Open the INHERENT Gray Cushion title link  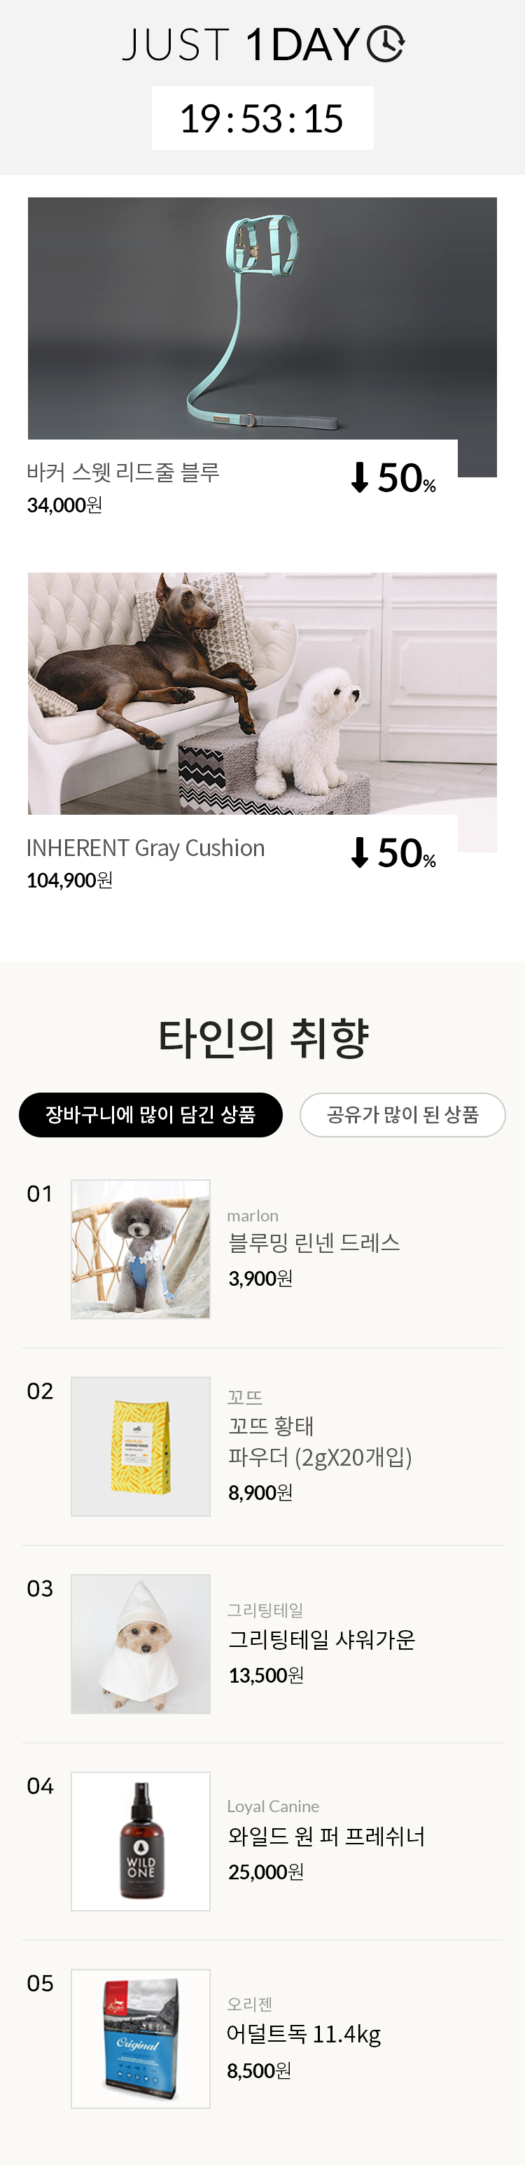[146, 848]
